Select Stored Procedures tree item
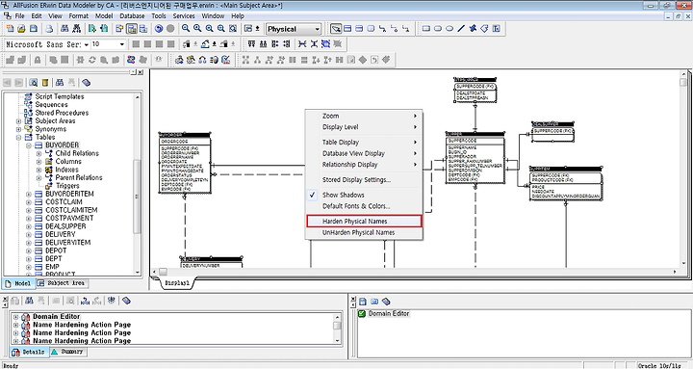The image size is (693, 369). [62, 113]
